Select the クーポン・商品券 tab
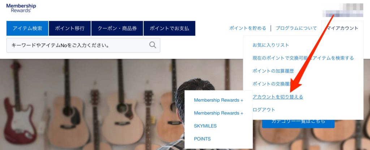The image size is (370, 150). pos(117,28)
